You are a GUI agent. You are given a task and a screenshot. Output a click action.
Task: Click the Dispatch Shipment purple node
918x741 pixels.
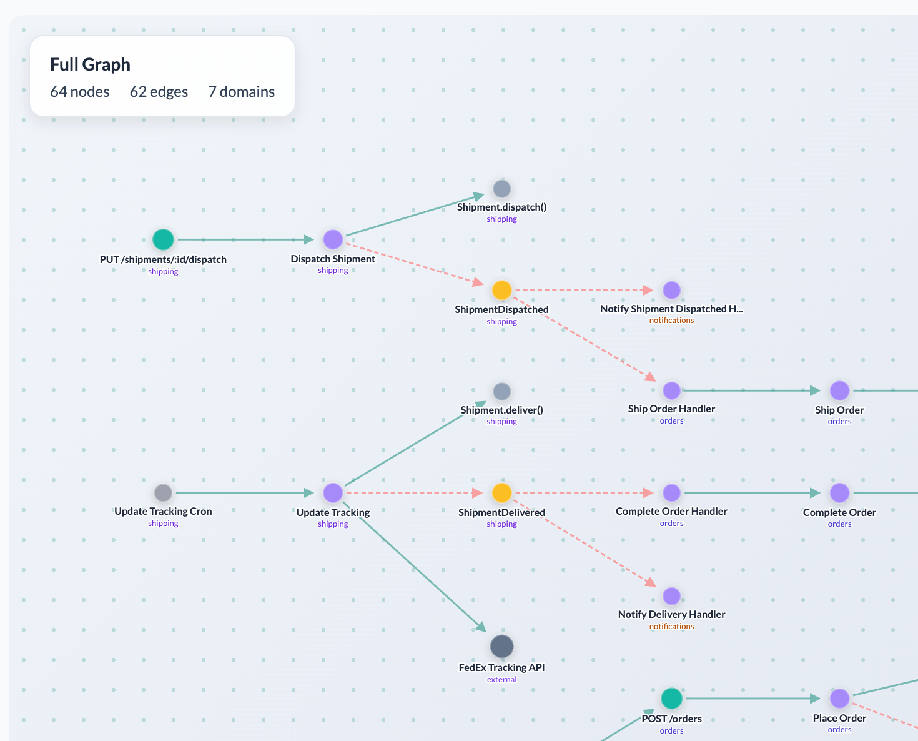tap(333, 239)
